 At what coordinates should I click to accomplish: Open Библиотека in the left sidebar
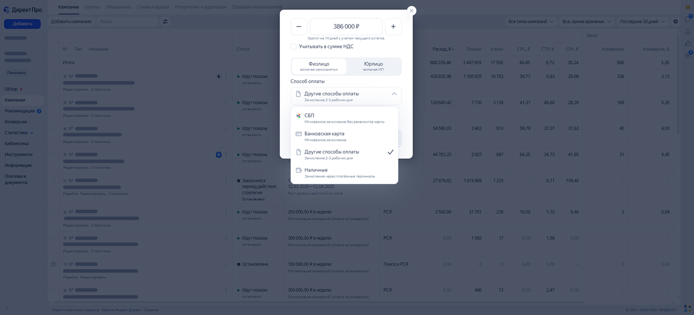click(x=16, y=144)
